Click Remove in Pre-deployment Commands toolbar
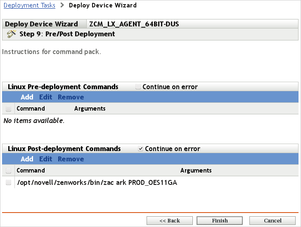The width and height of the screenshot is (301, 227). 71,97
